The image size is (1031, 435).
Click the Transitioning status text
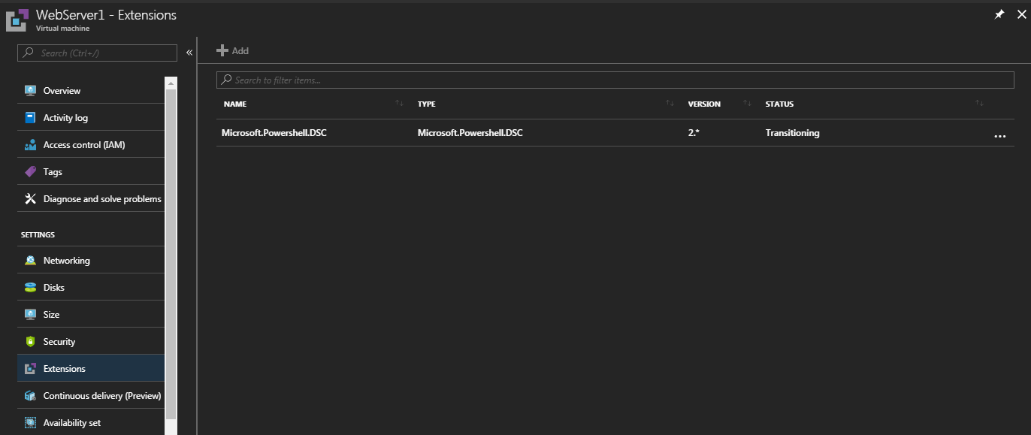pyautogui.click(x=792, y=133)
